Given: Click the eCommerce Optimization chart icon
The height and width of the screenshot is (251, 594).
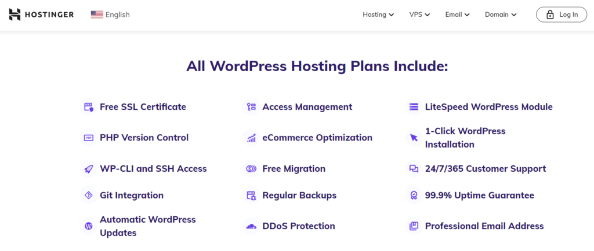Looking at the screenshot, I should tap(251, 138).
